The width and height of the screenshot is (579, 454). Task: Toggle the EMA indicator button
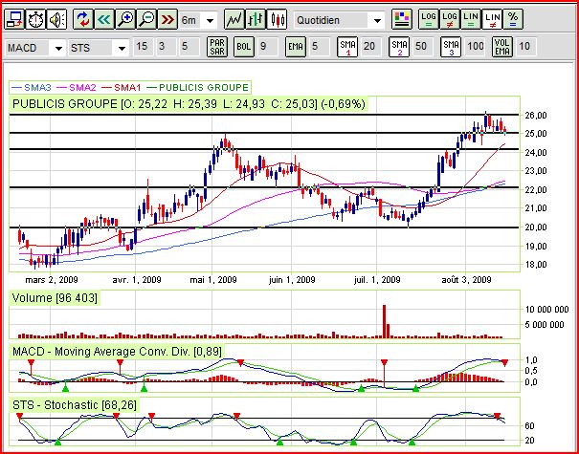pyautogui.click(x=296, y=47)
